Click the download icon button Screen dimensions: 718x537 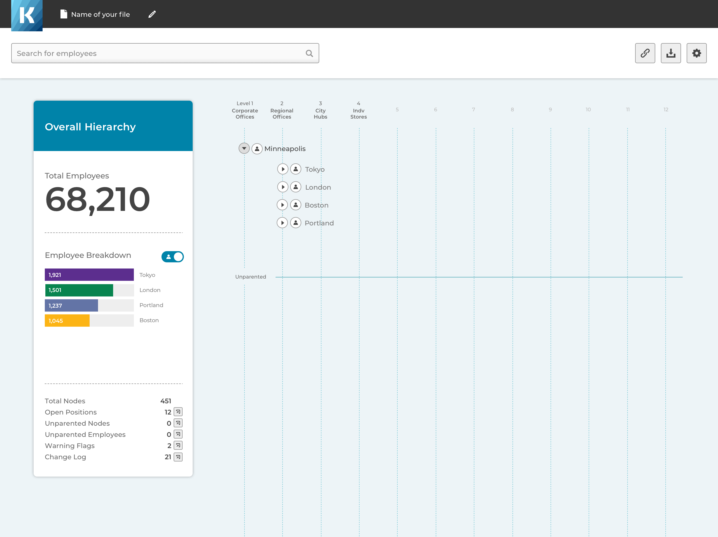(x=670, y=53)
